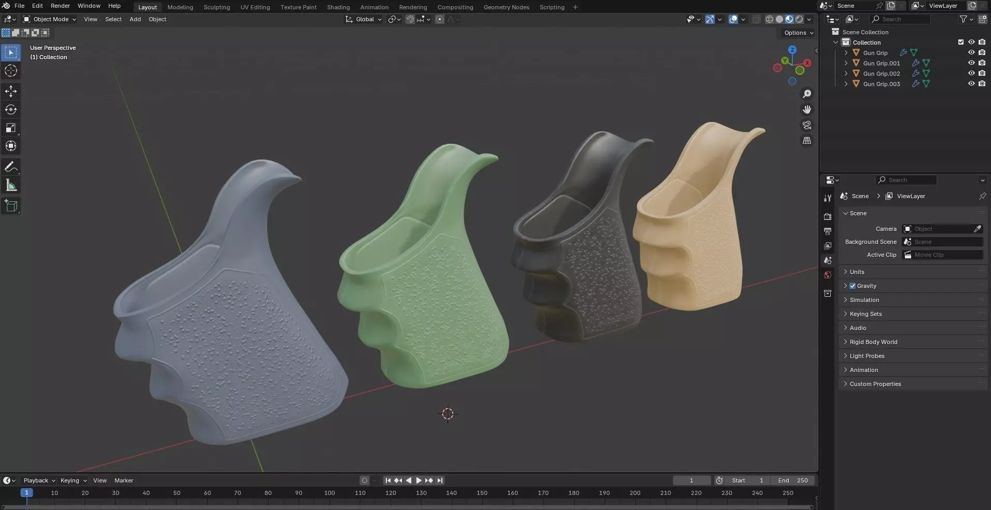
Task: Select the Scale tool
Action: pos(11,128)
